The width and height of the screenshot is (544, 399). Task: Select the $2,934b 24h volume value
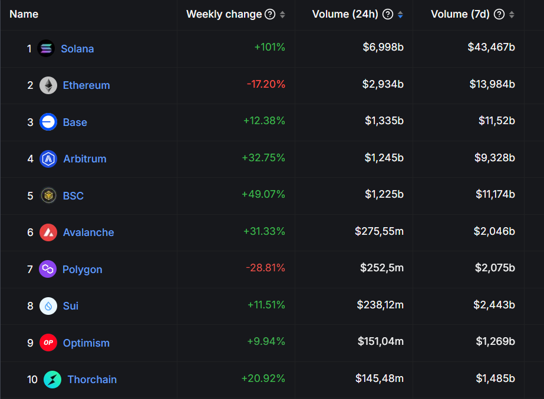(x=383, y=84)
